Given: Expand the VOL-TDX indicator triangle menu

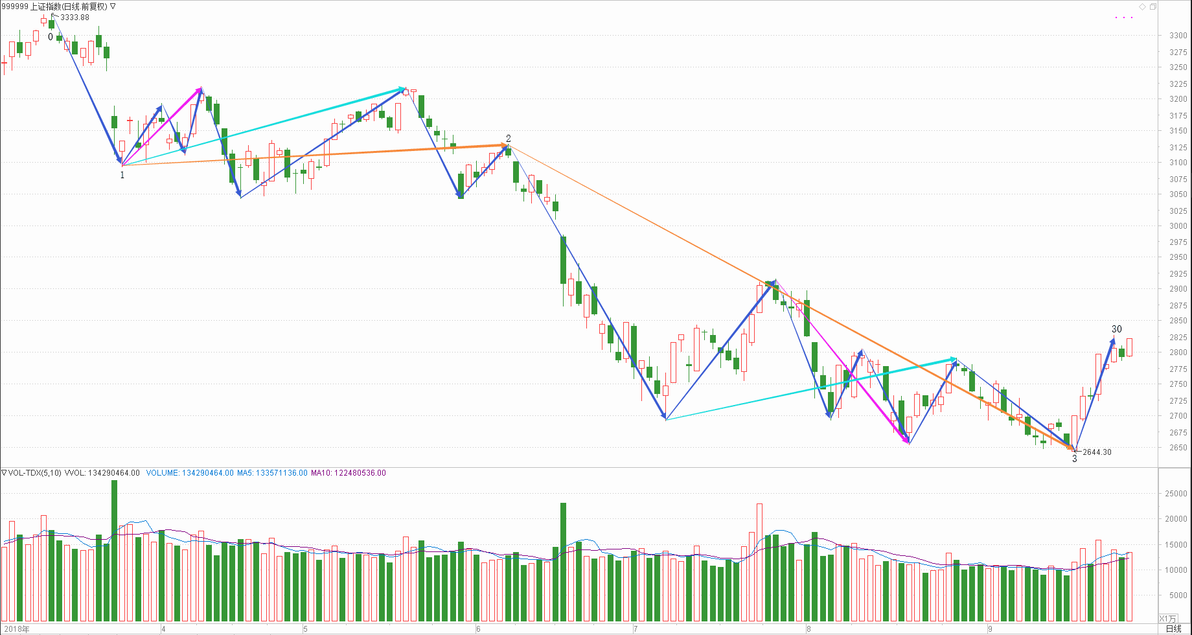Looking at the screenshot, I should [4, 472].
